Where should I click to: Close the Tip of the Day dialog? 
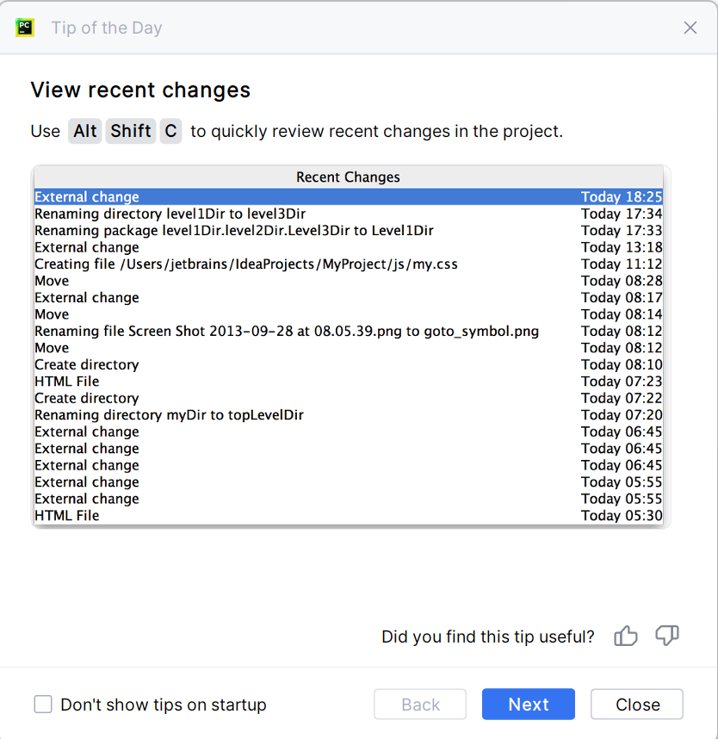[637, 705]
